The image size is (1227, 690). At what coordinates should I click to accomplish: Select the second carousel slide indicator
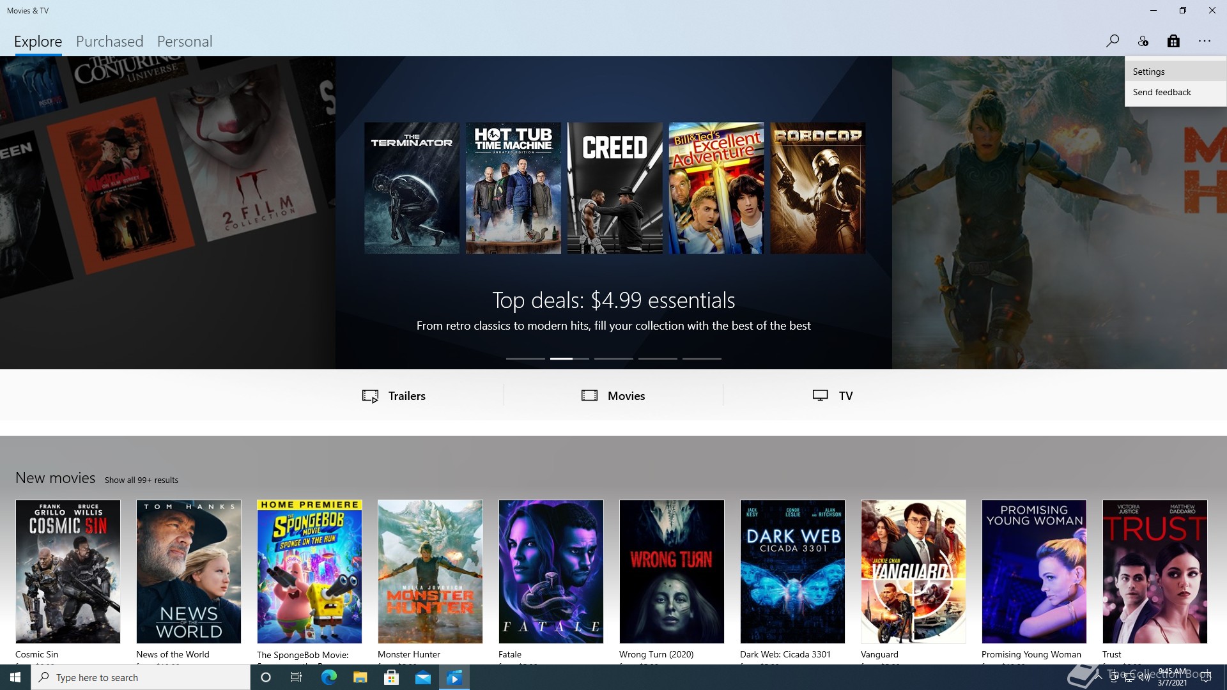(569, 358)
